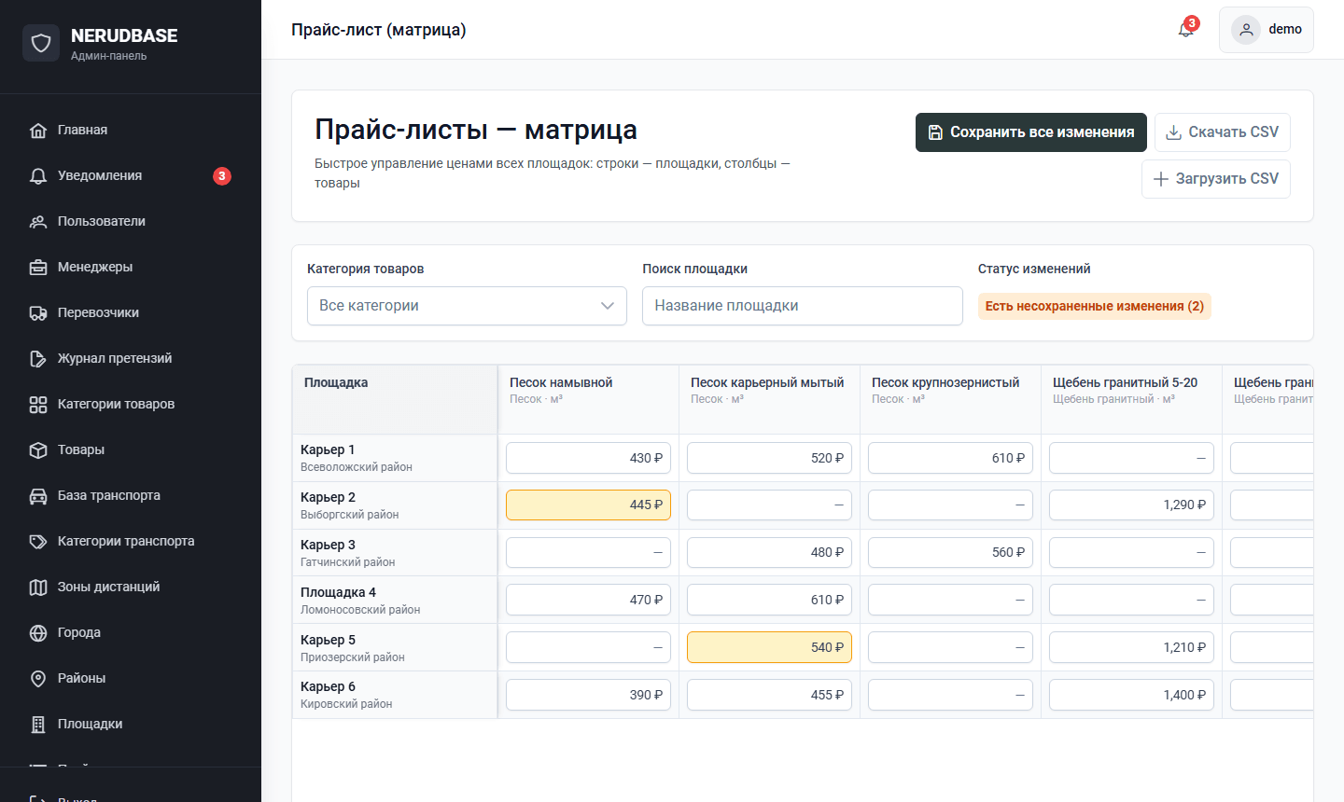Click empty Песок намывной cell for Карьер 5
Screen dimensions: 1344x802
pos(588,647)
